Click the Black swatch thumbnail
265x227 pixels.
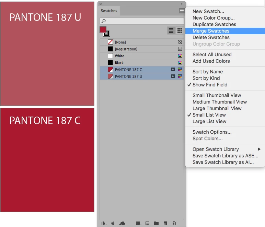point(110,63)
